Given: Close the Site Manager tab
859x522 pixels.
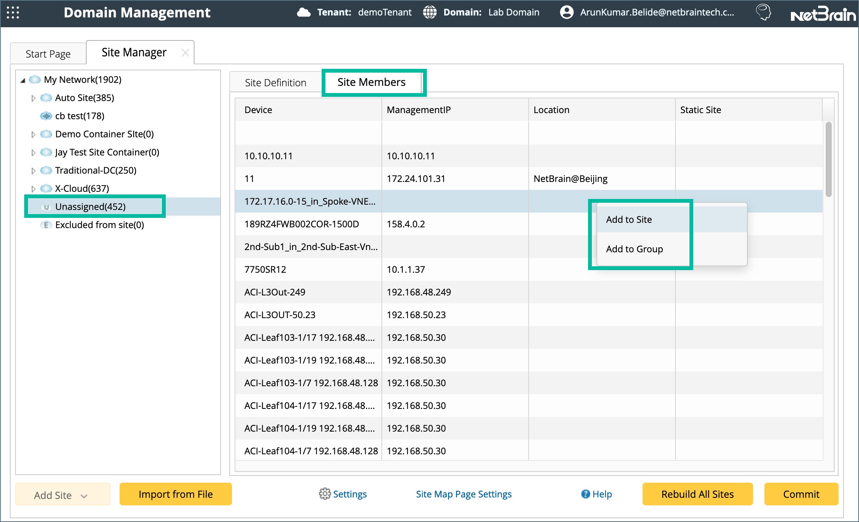Looking at the screenshot, I should click(185, 53).
